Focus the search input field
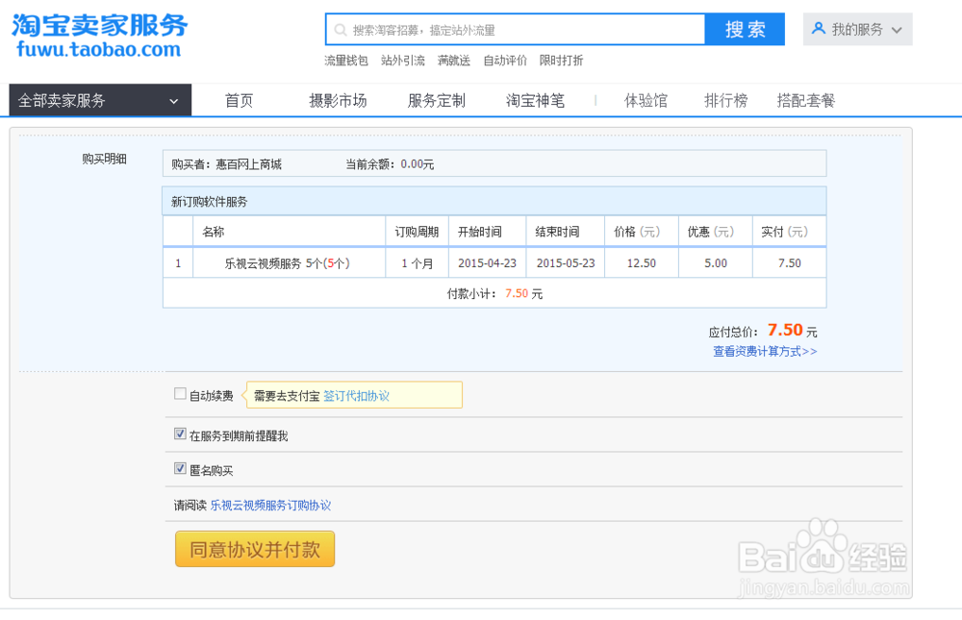The height and width of the screenshot is (620, 962). coord(516,30)
